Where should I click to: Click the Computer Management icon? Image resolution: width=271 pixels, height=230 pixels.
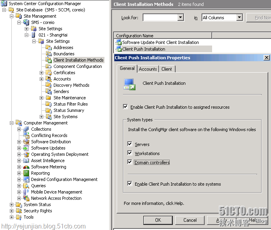19,123
